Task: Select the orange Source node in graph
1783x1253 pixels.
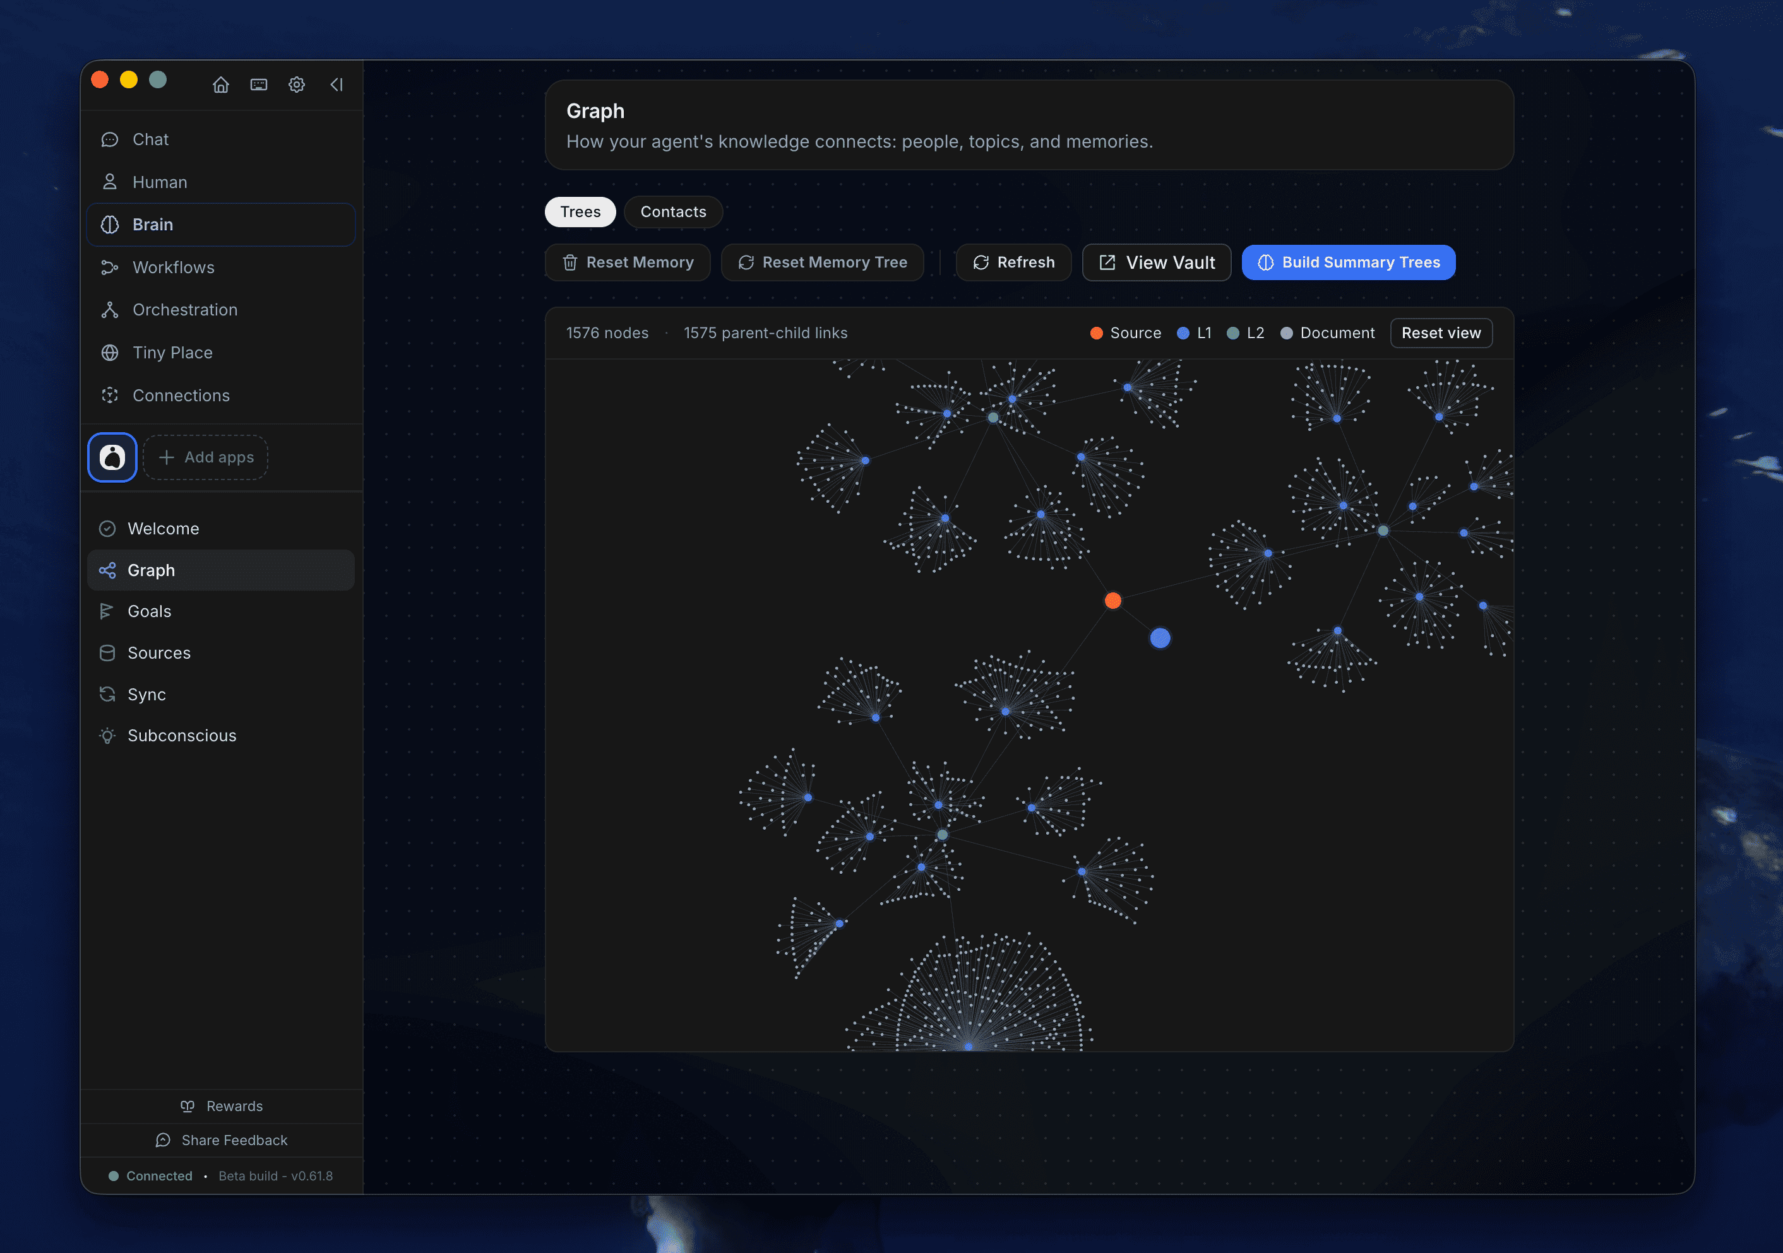Action: [1113, 601]
